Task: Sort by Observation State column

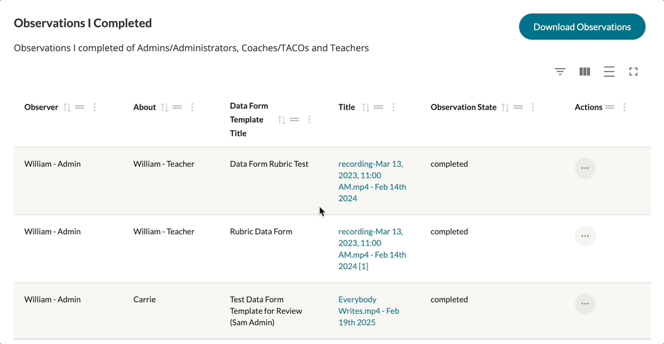Action: pos(505,107)
